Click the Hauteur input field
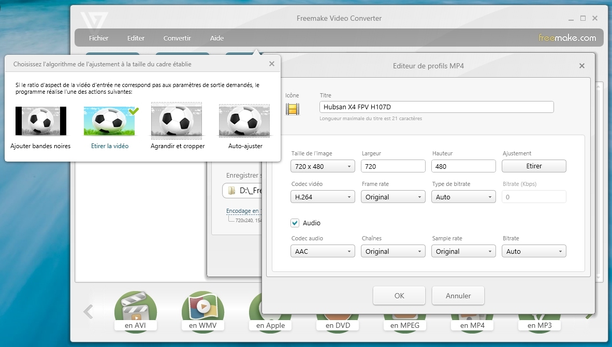Image resolution: width=612 pixels, height=347 pixels. tap(463, 166)
